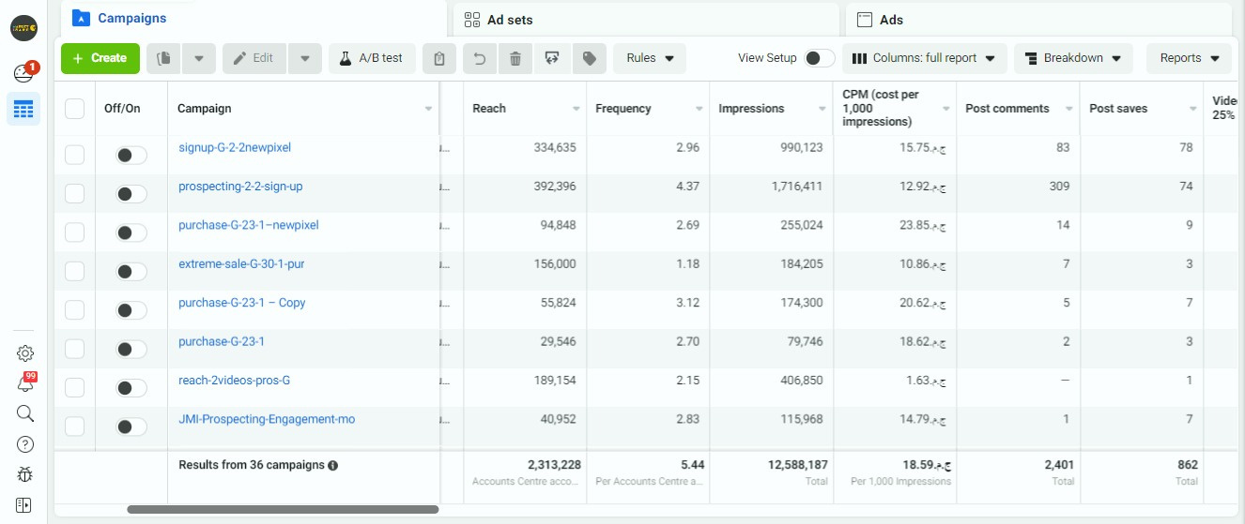Click the Reach value 334,635
Screen dimensions: 1245x524
(553, 148)
